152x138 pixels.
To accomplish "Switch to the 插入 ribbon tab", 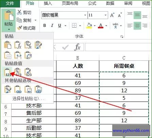I will tap(48, 3).
